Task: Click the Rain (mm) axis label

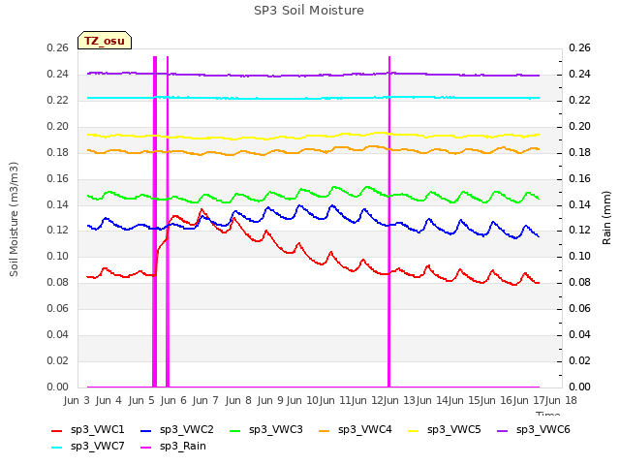Action: pyautogui.click(x=606, y=218)
